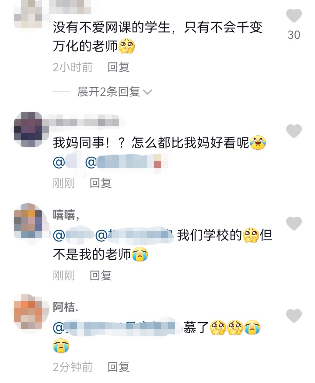Click the chevron next to 展开2条回复

pyautogui.click(x=147, y=92)
